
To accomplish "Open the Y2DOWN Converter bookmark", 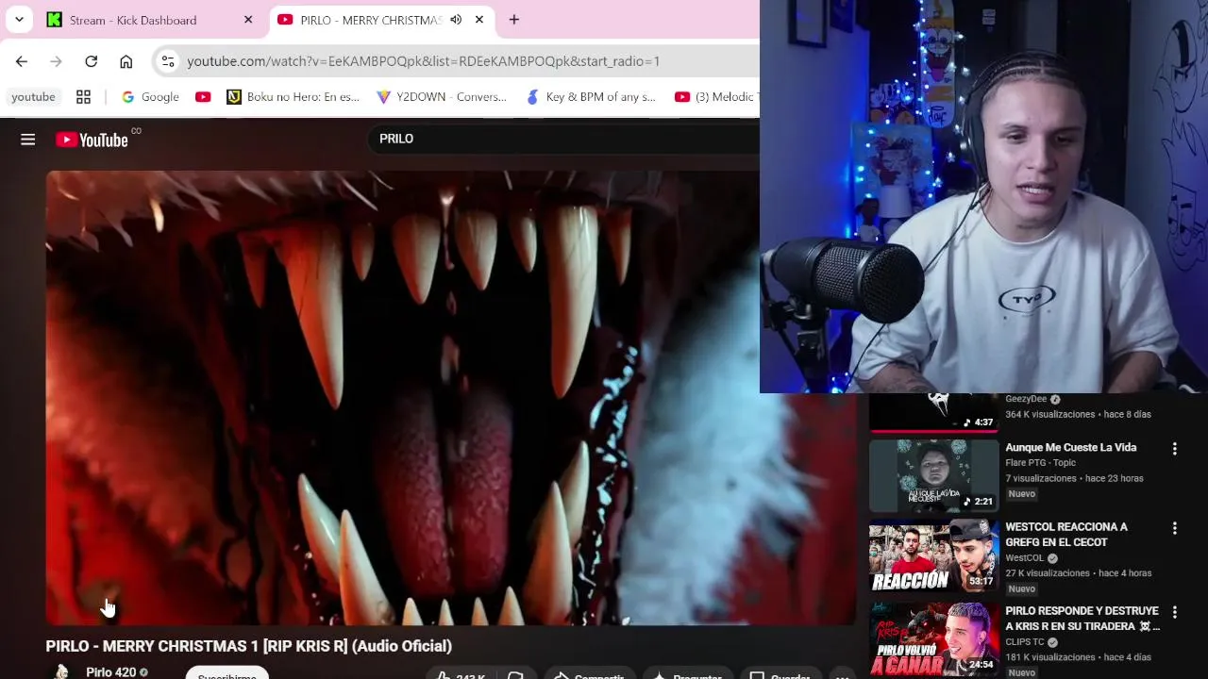I will pos(442,97).
